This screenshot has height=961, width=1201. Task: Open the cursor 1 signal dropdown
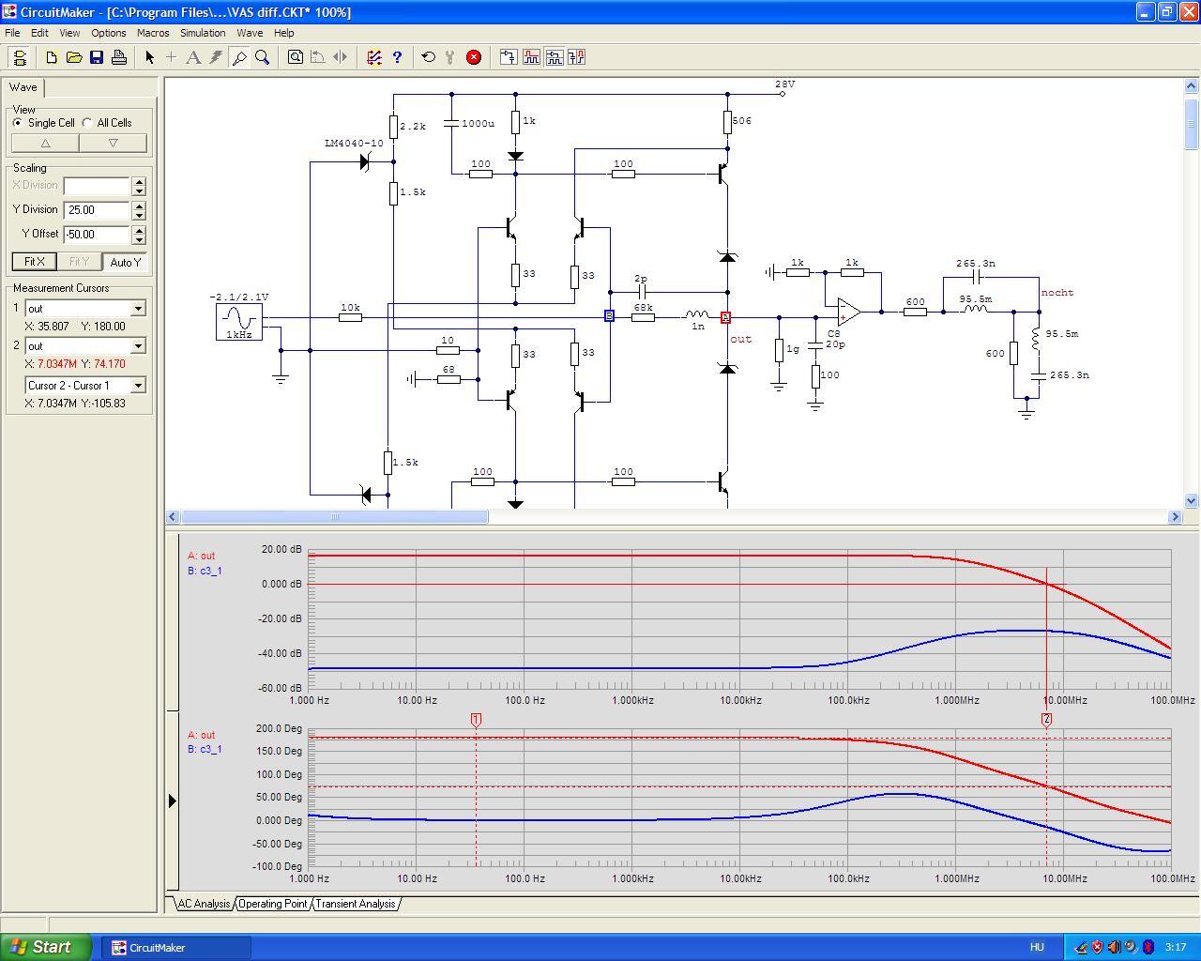[138, 309]
